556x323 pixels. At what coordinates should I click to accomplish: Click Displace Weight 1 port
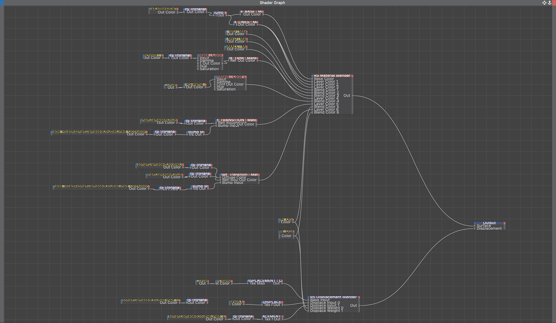(309, 311)
